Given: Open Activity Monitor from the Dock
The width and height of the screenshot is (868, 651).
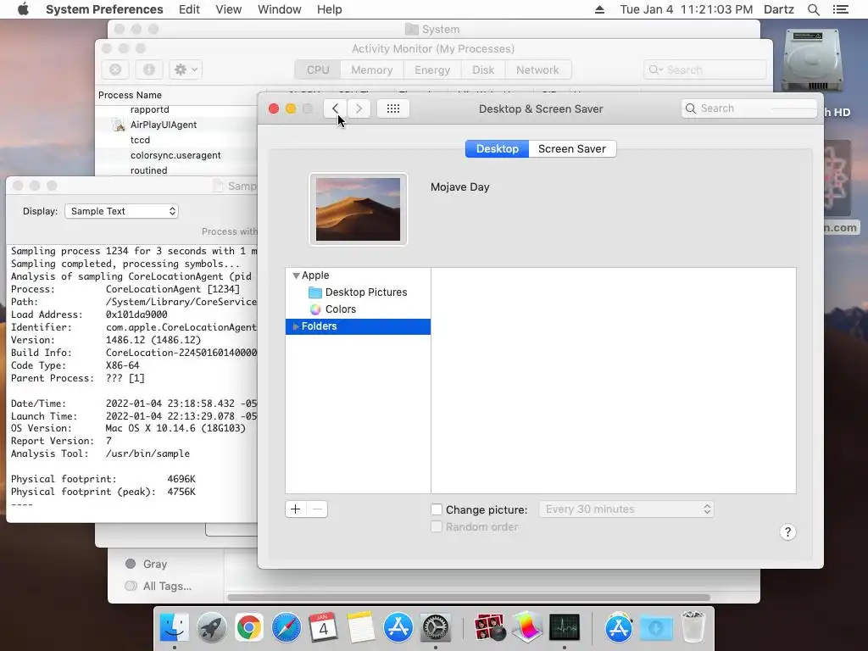Looking at the screenshot, I should click(564, 628).
